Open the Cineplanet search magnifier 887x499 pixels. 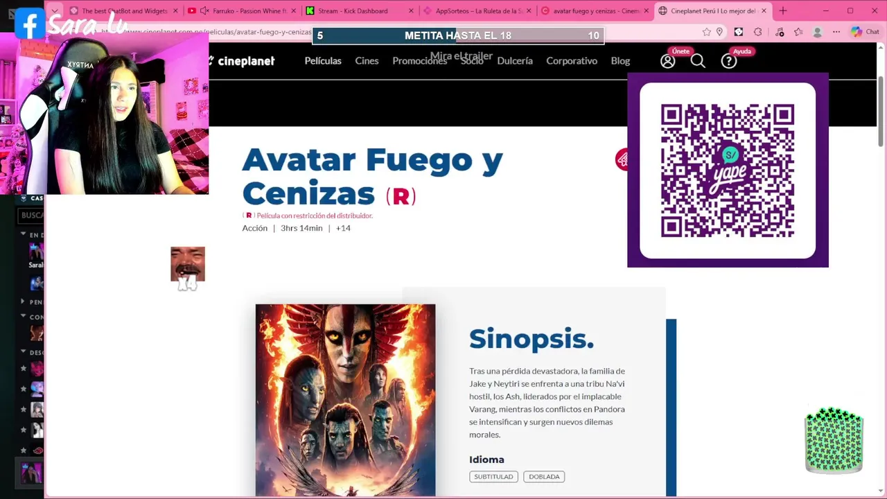698,61
